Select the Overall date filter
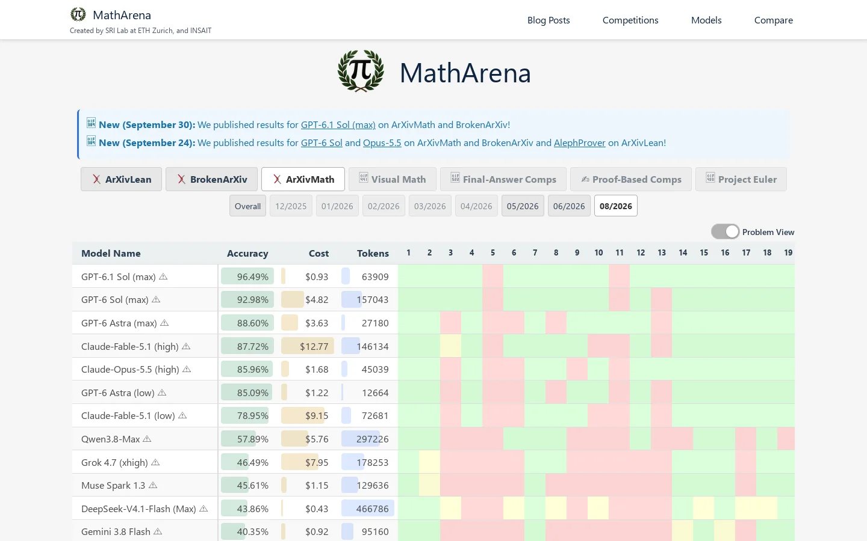Image resolution: width=867 pixels, height=541 pixels. pos(247,206)
